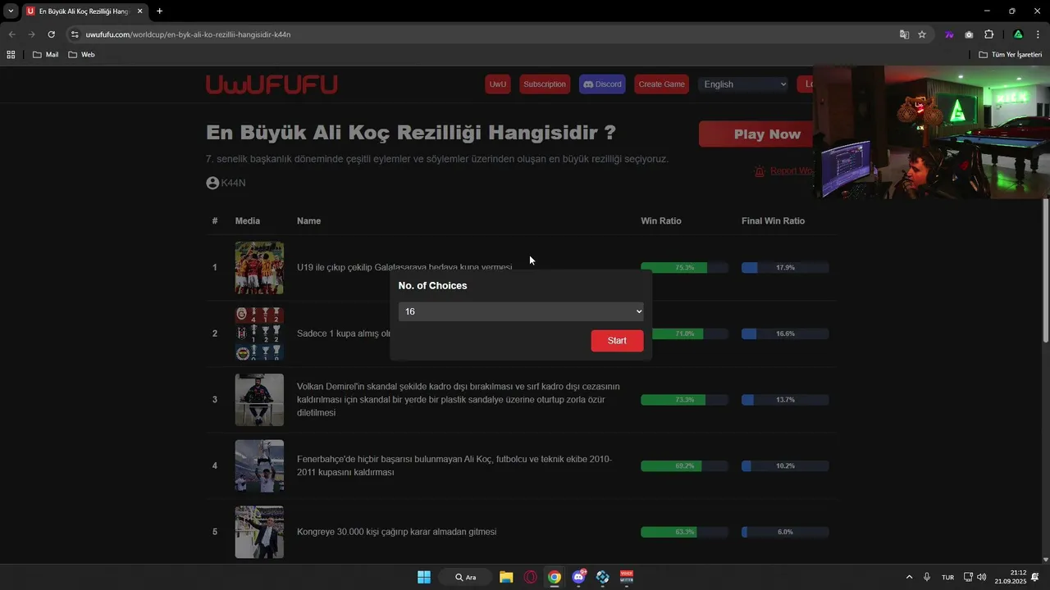Click the Win Ratio column header
The height and width of the screenshot is (590, 1050).
(x=661, y=221)
